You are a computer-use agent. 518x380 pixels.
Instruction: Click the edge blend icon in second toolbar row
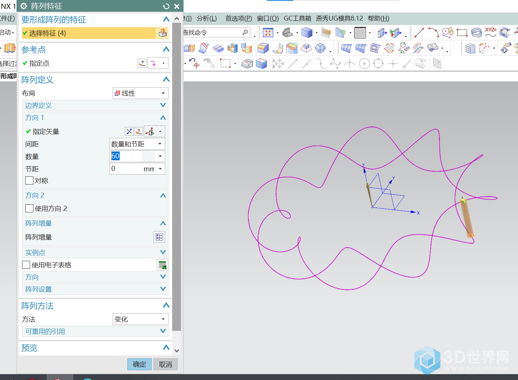(263, 48)
